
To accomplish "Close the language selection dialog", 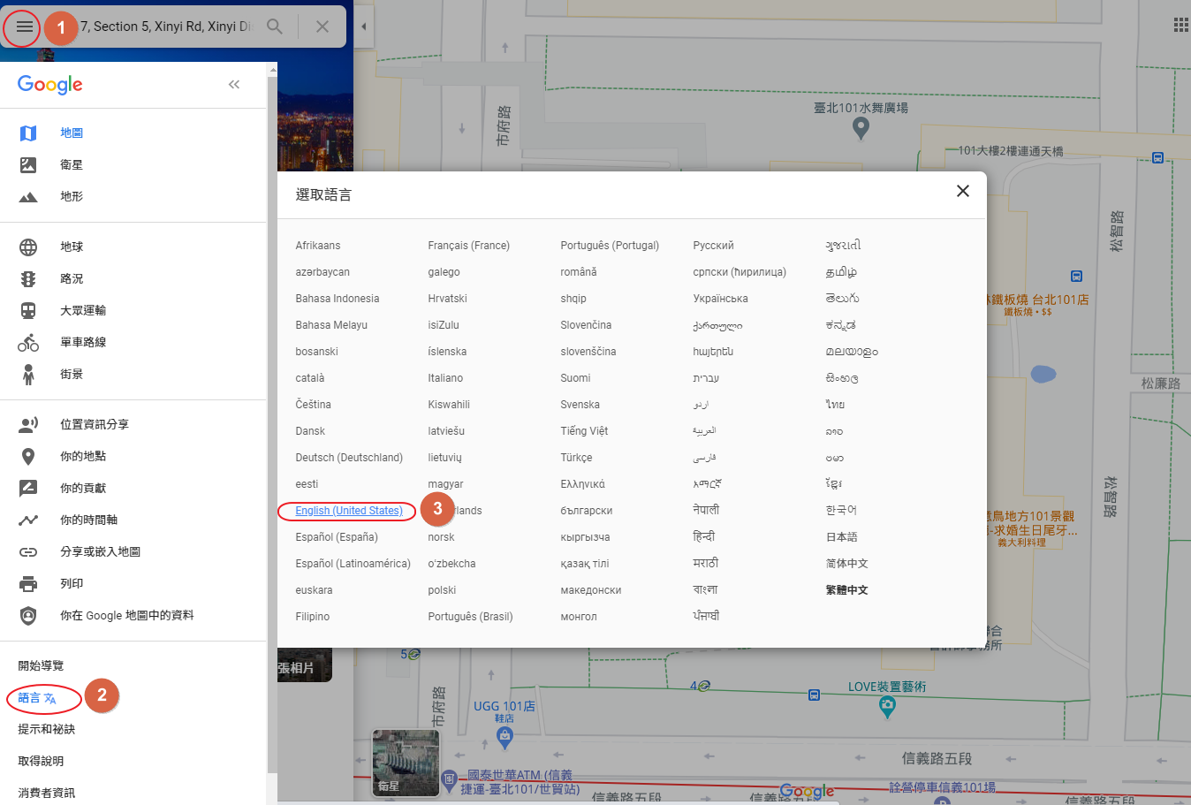I will pos(962,191).
